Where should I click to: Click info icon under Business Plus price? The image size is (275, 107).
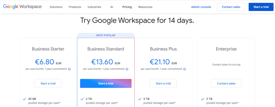point(184,69)
